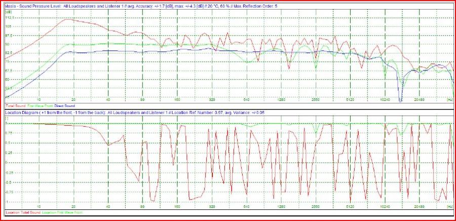Click the 82.5 value on dB axis
This screenshot has width=456, height=221.
(9, 53)
